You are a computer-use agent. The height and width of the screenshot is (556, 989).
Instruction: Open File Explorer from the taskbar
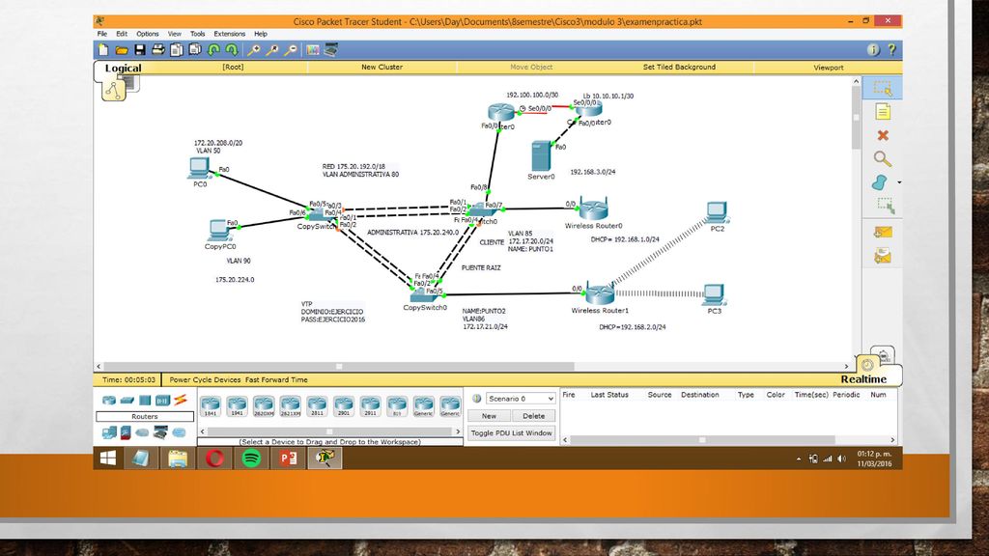(x=178, y=459)
